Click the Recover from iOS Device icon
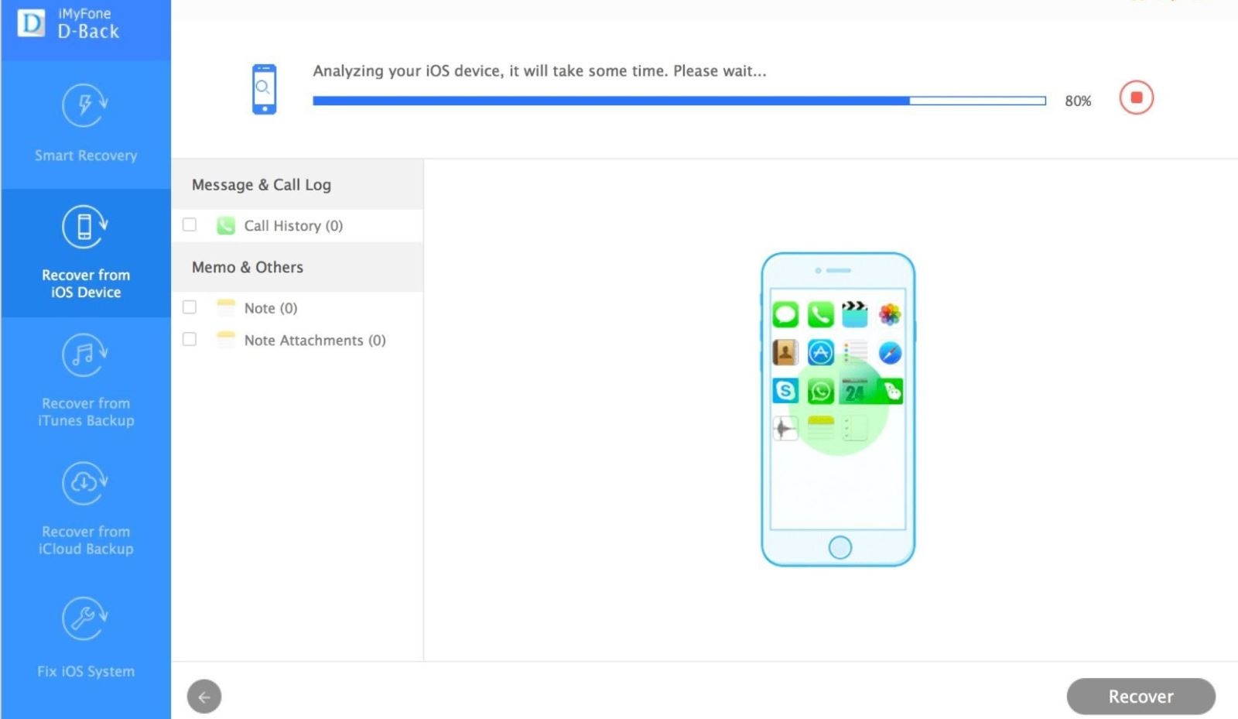The height and width of the screenshot is (719, 1238). pyautogui.click(x=85, y=227)
